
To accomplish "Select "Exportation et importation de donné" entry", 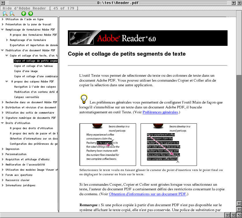I will [x=34, y=45].
